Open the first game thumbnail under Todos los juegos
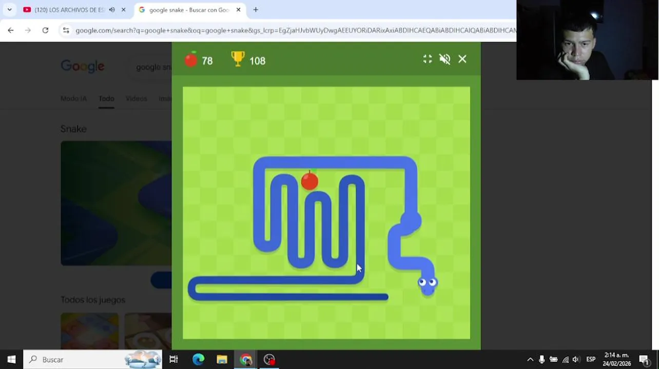 (89, 331)
